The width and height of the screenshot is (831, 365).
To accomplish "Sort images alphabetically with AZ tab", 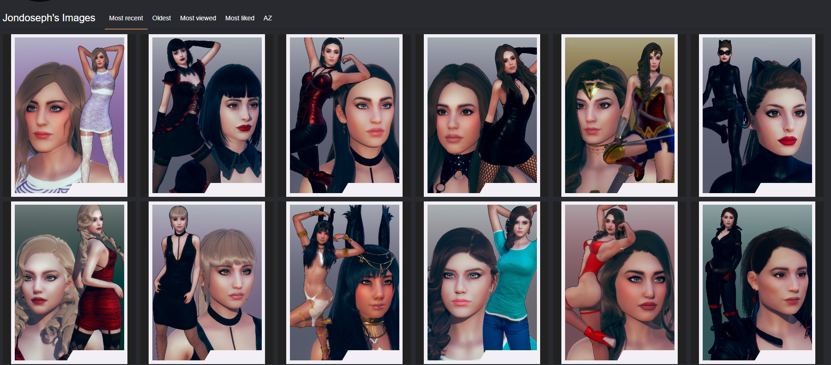I will [x=268, y=18].
